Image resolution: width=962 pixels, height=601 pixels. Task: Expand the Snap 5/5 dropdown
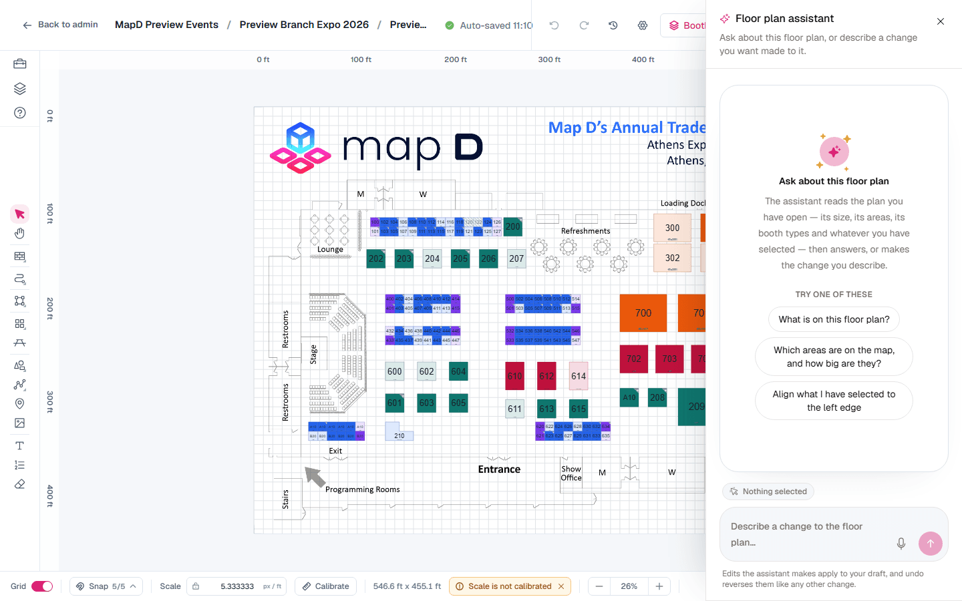tap(106, 586)
